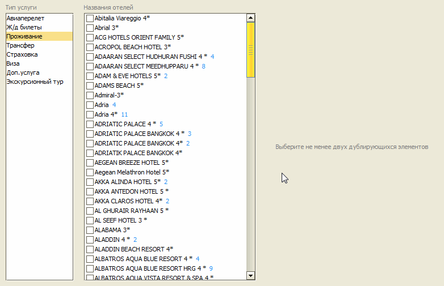
Task: Click duplicate count 9 next to ALBATROS HRG
Action: (211, 268)
